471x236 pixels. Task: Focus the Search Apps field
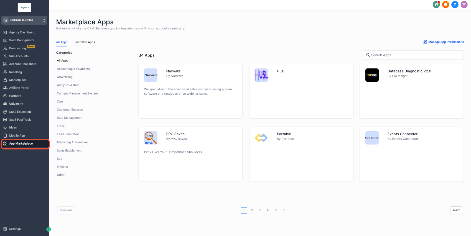(x=413, y=55)
